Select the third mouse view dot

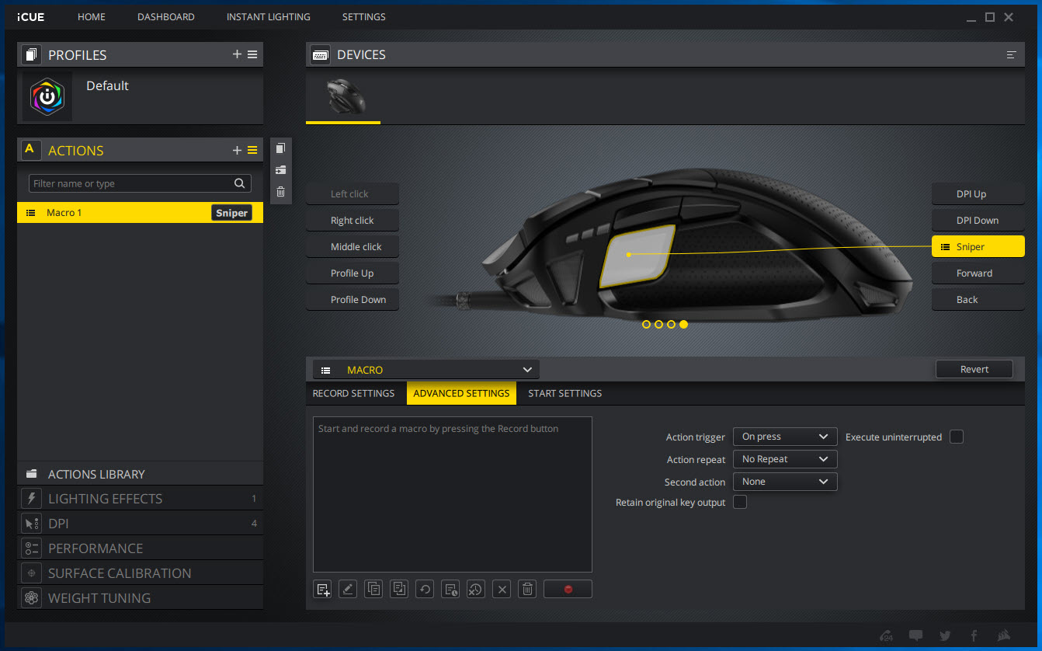672,324
